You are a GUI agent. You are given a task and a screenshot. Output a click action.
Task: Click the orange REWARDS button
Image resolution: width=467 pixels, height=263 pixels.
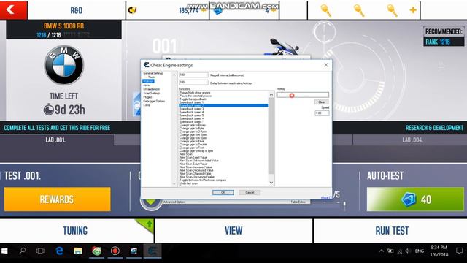point(57,199)
